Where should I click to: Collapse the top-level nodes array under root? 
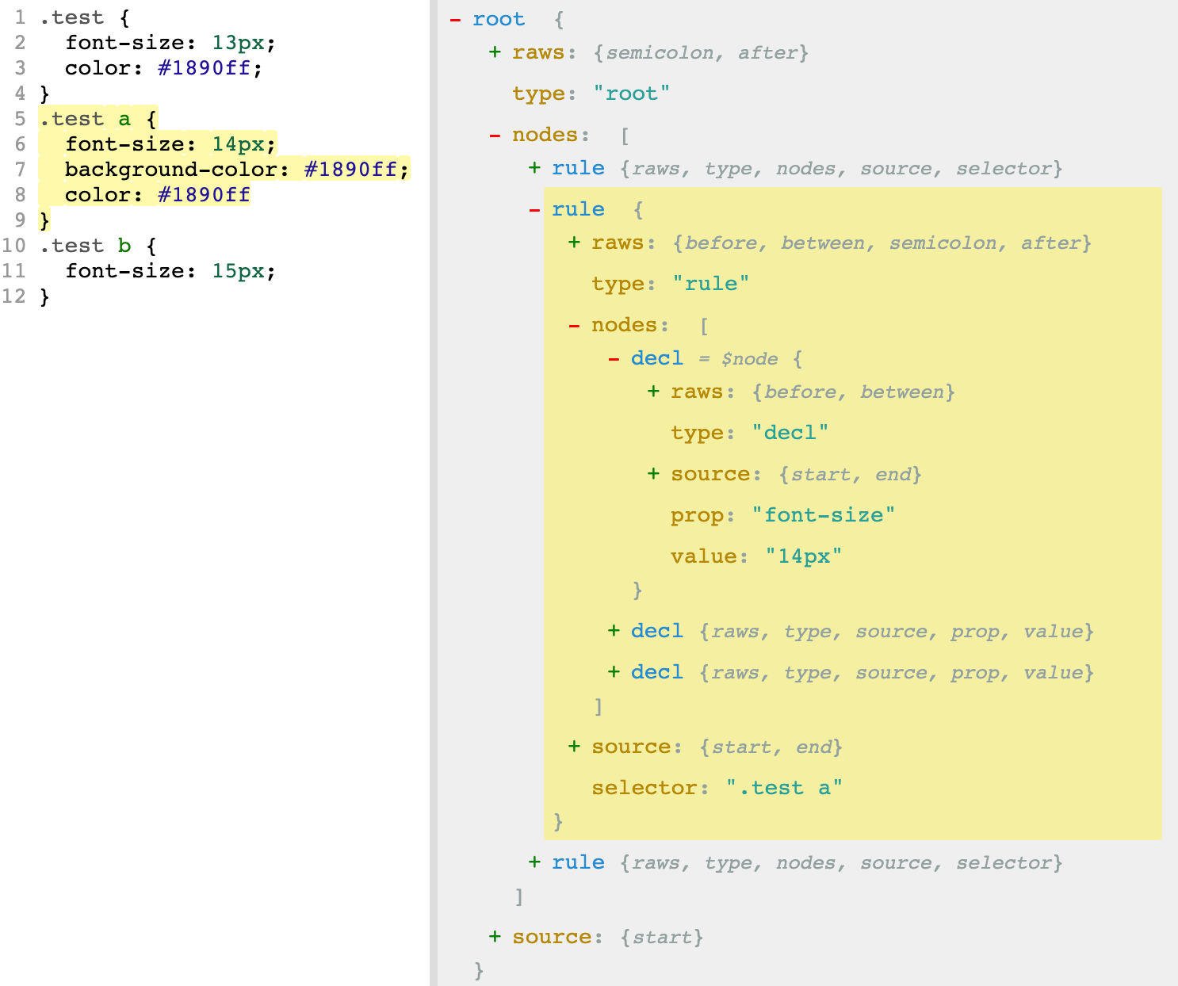495,136
